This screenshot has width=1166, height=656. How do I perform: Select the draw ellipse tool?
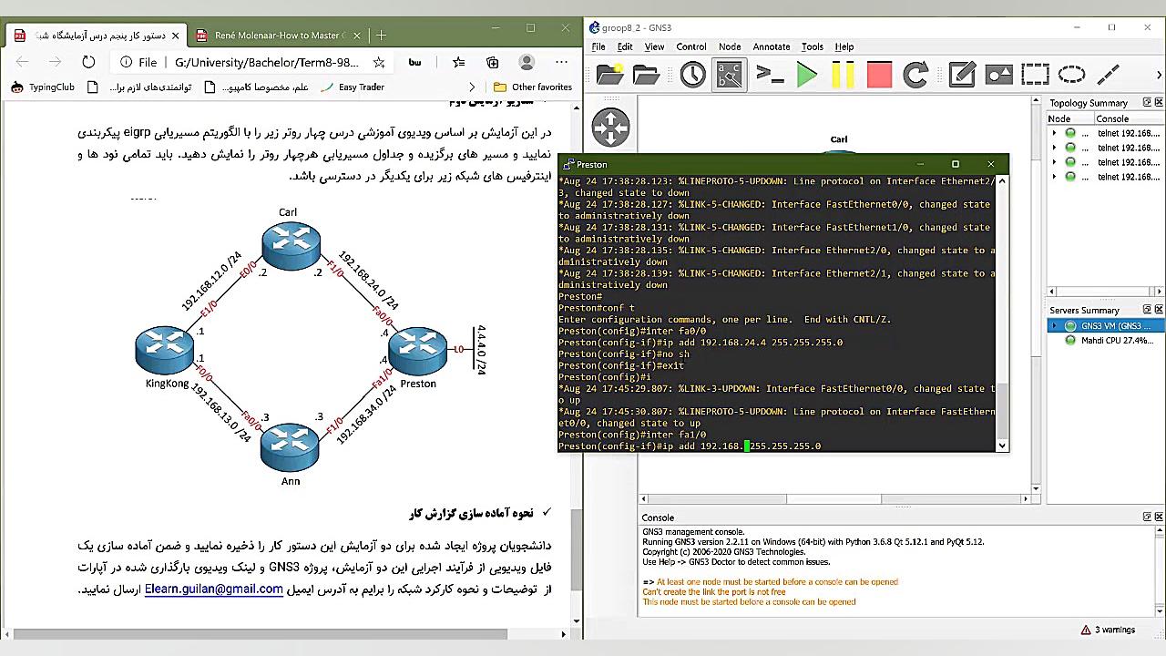click(1070, 75)
